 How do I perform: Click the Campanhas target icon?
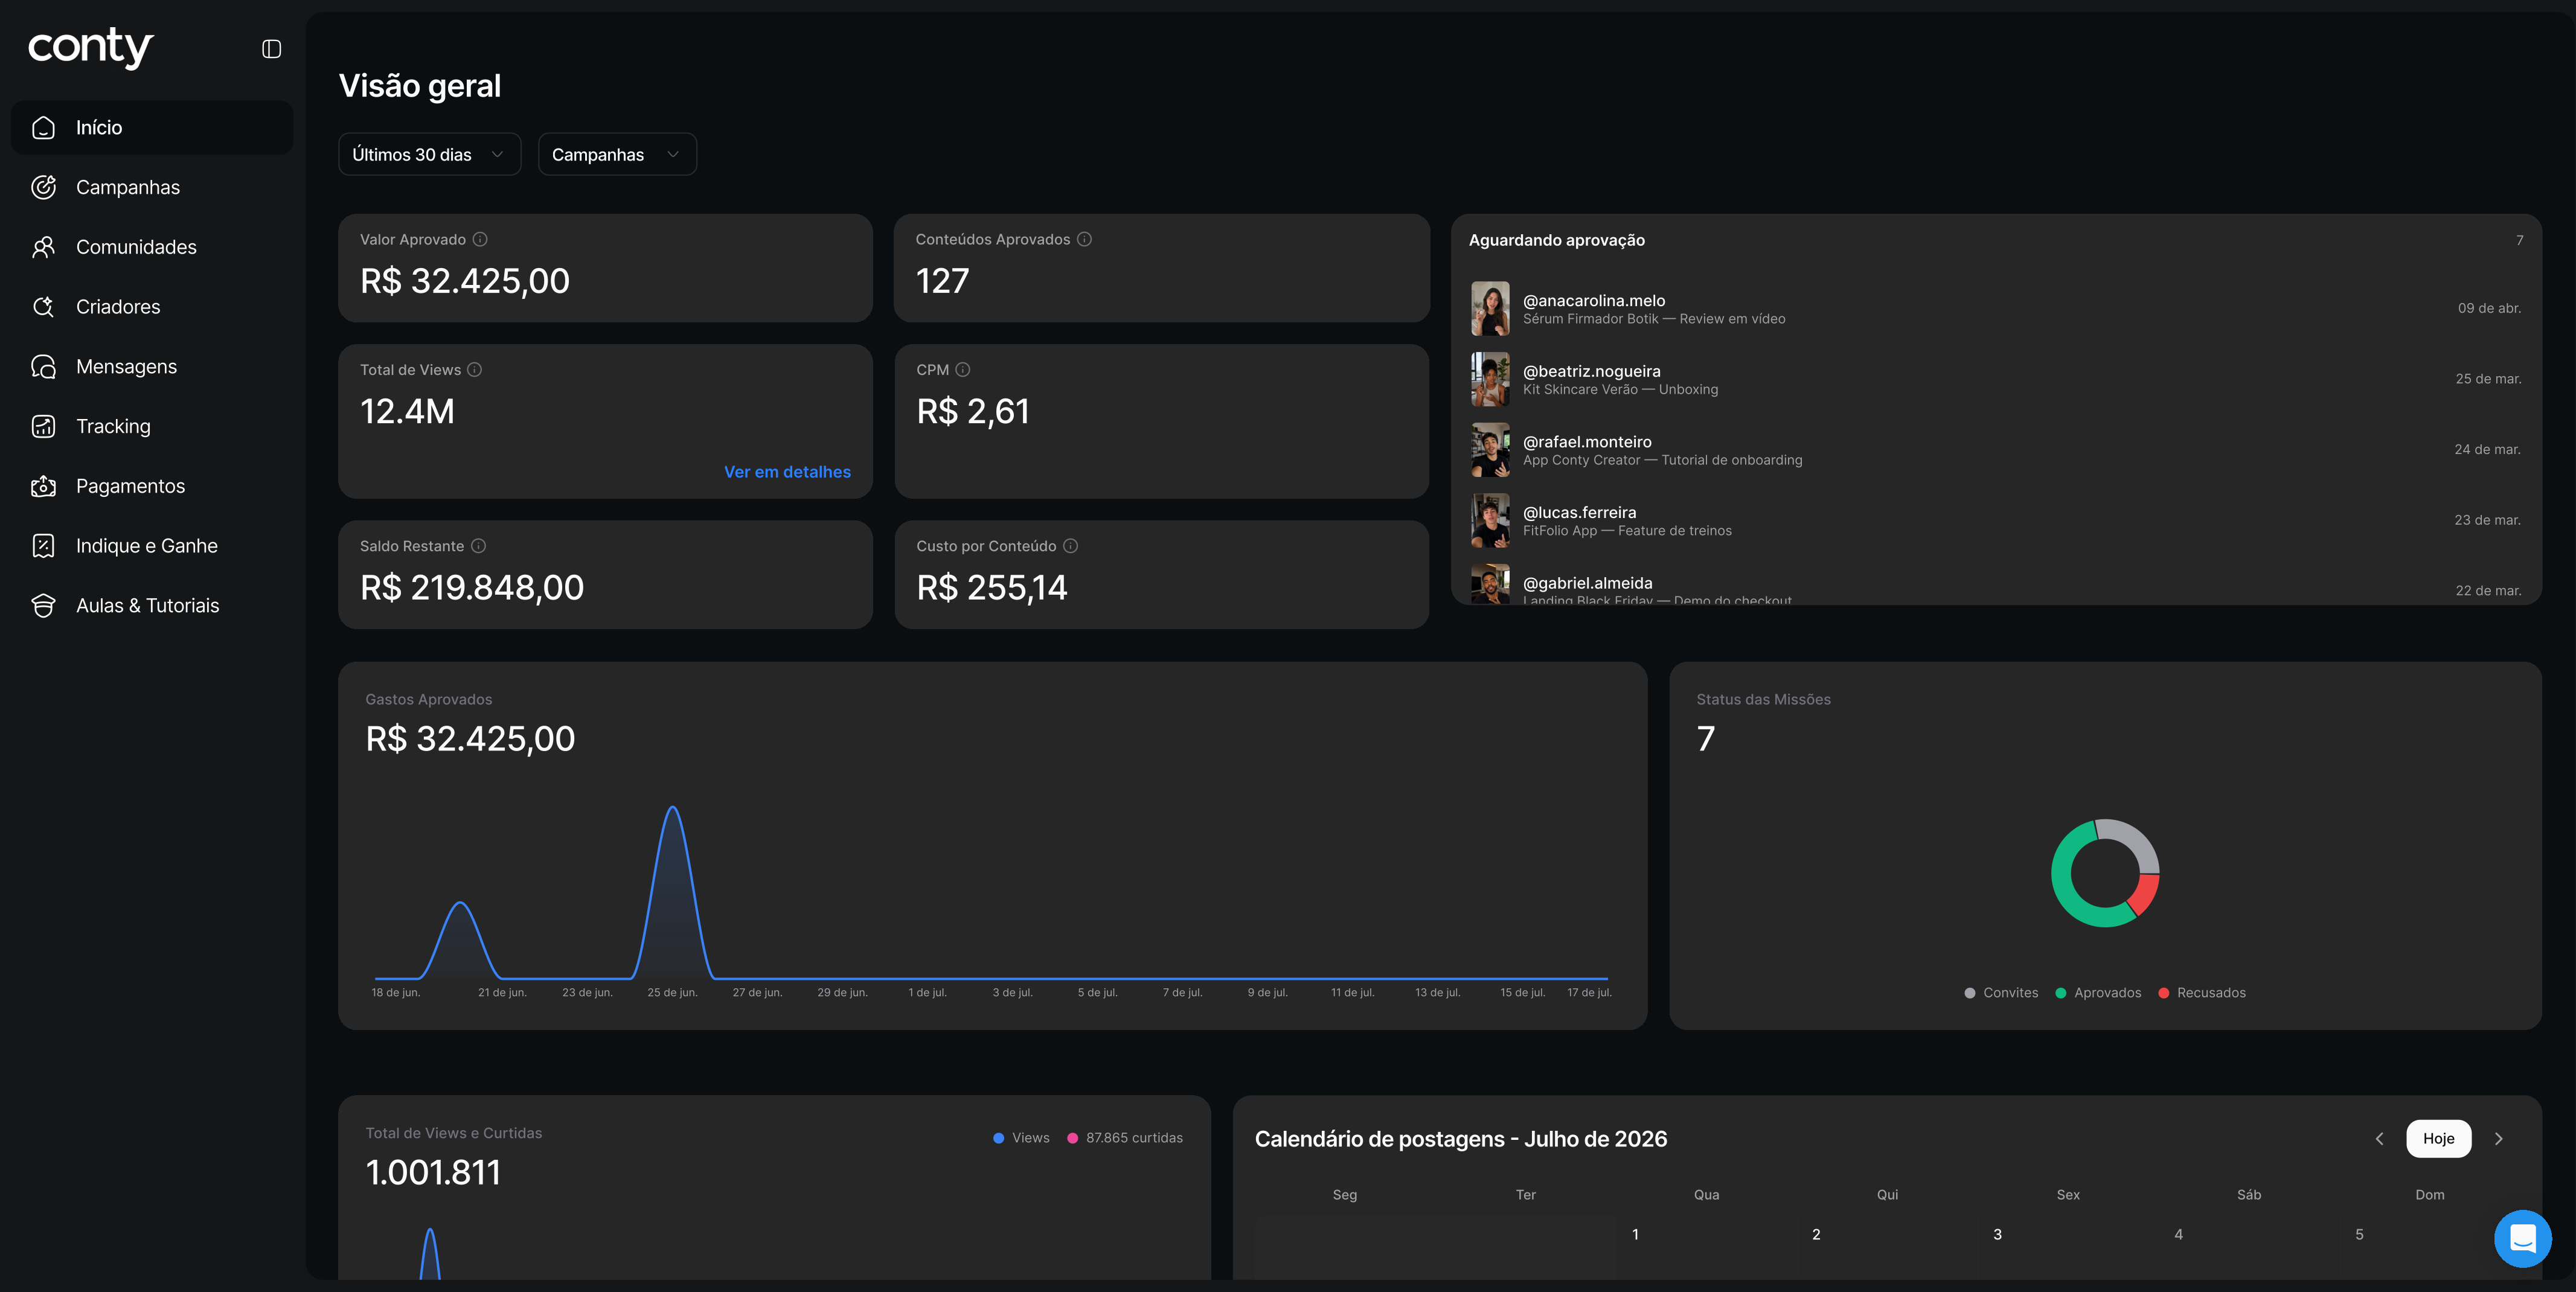point(43,187)
